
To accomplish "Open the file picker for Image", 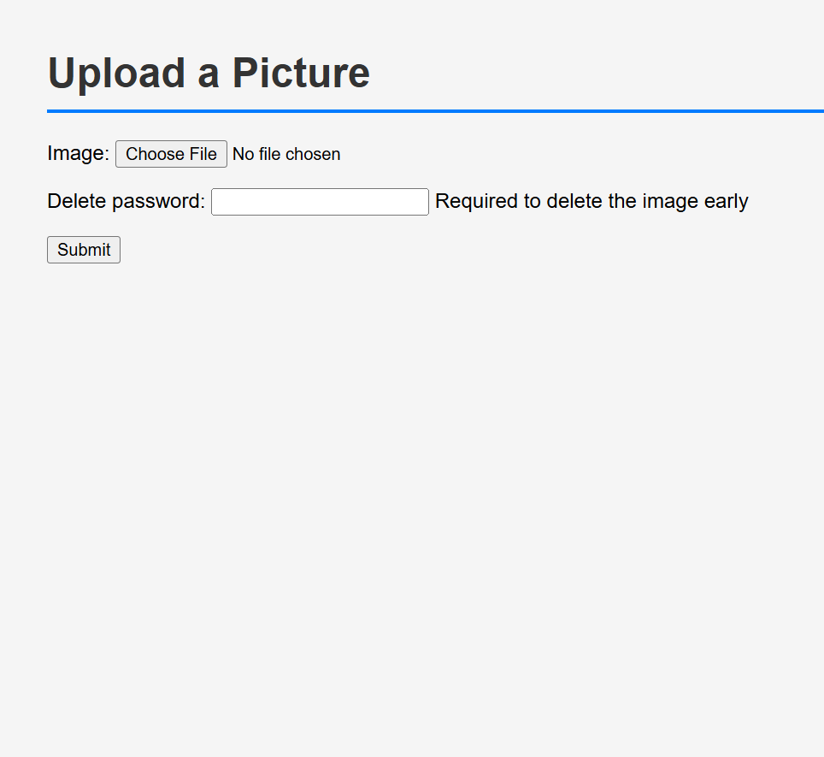I will pyautogui.click(x=171, y=154).
